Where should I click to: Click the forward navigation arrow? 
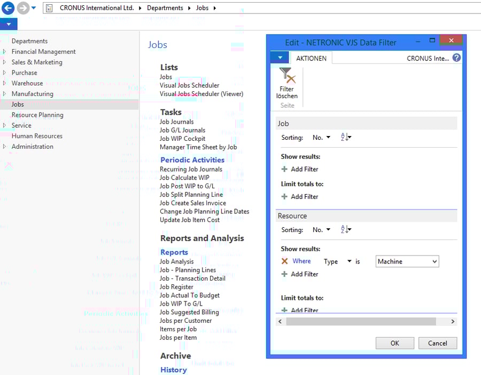click(21, 7)
